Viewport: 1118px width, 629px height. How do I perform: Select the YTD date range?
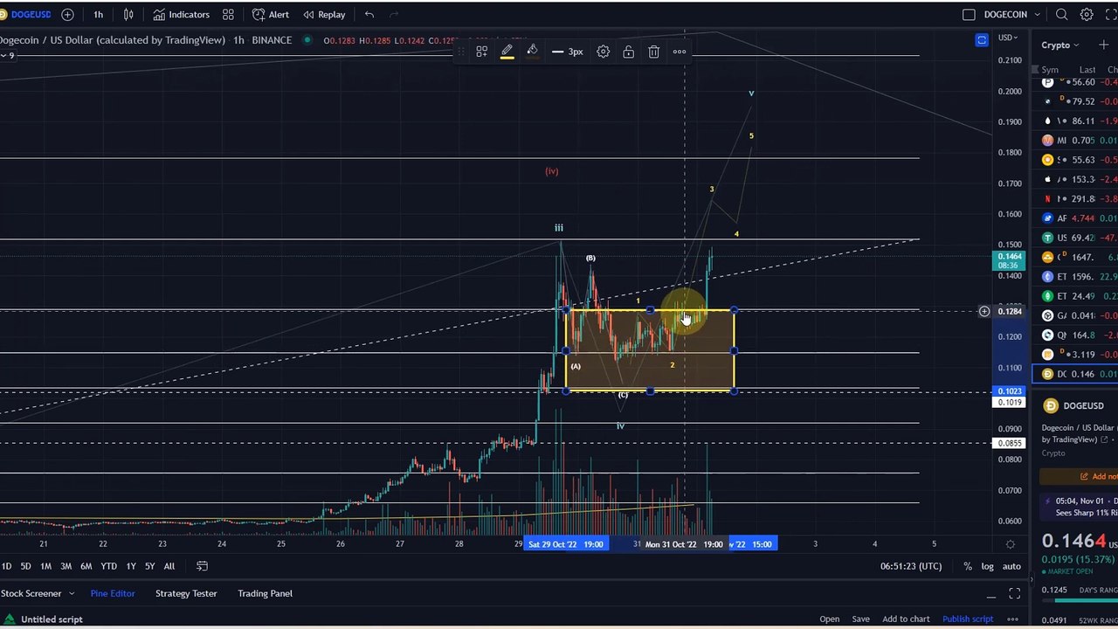click(x=108, y=566)
